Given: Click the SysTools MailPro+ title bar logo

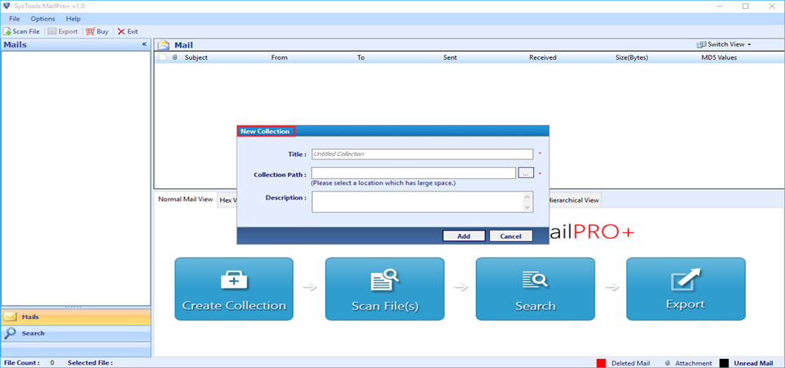Looking at the screenshot, I should [x=7, y=6].
